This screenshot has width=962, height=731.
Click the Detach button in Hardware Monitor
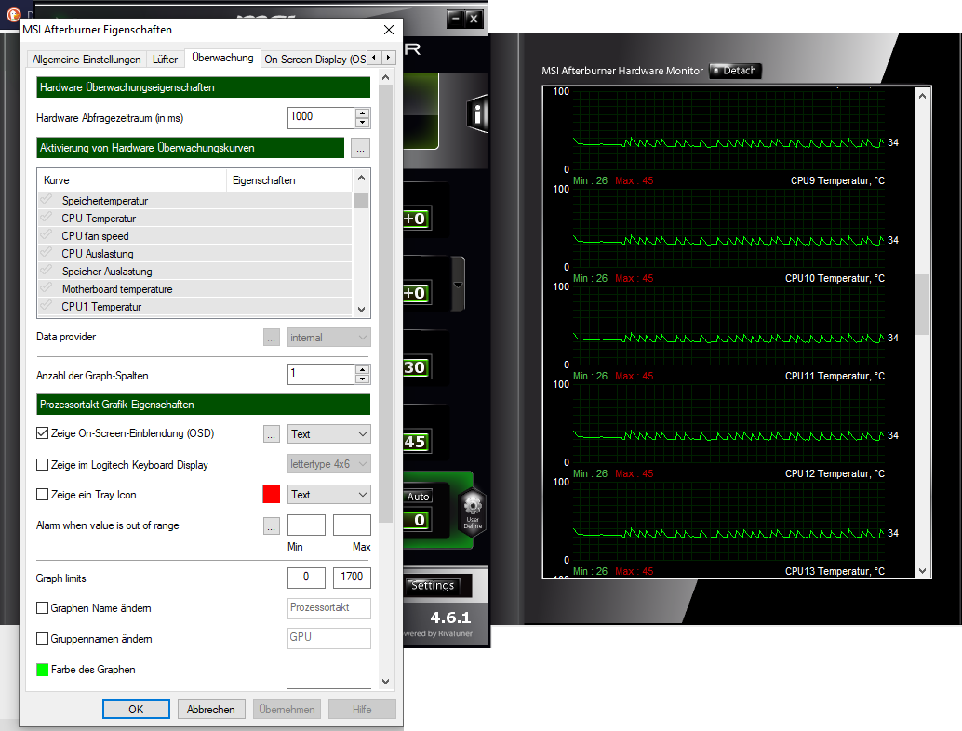[x=735, y=71]
